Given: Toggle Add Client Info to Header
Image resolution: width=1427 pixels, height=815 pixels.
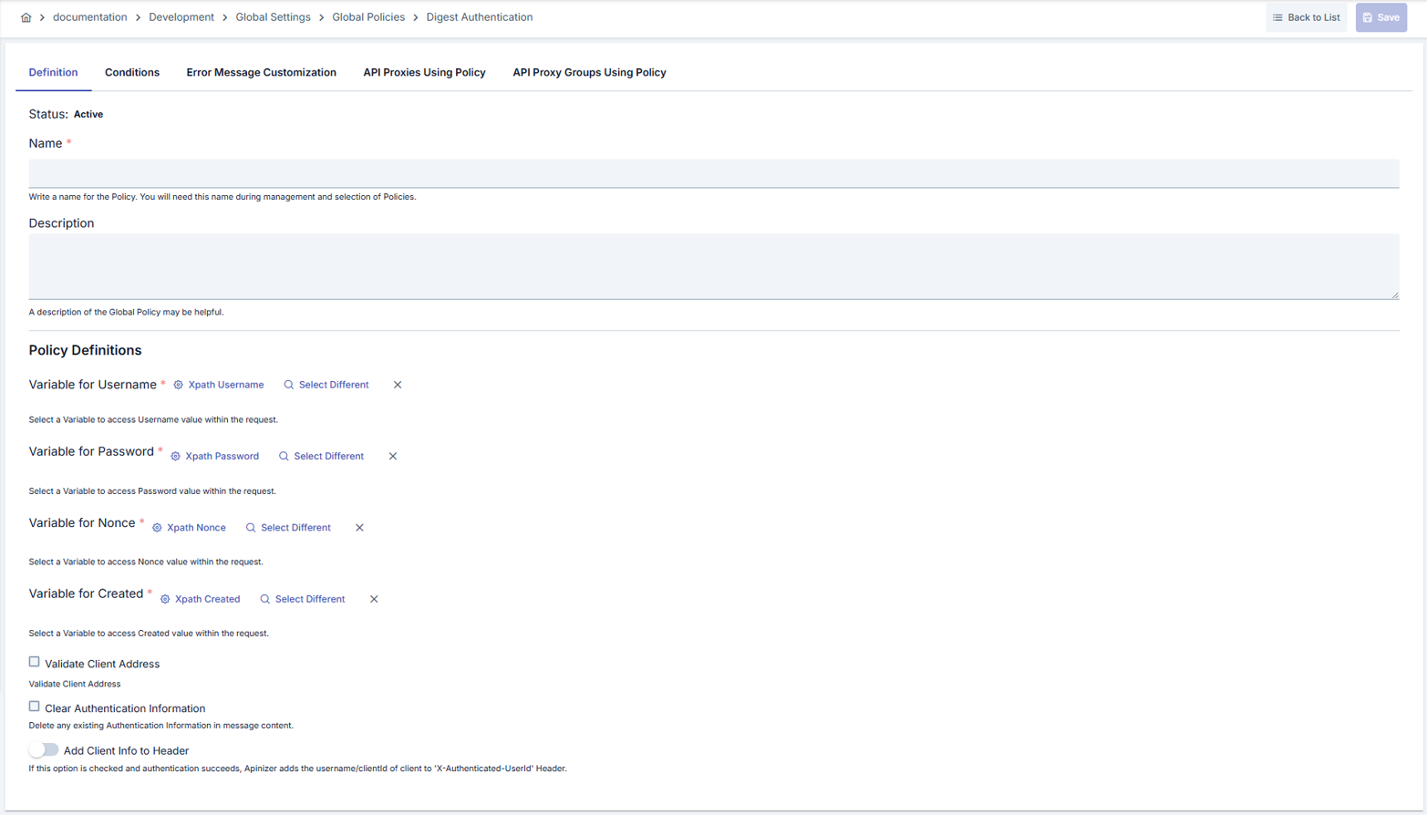Looking at the screenshot, I should click(43, 748).
